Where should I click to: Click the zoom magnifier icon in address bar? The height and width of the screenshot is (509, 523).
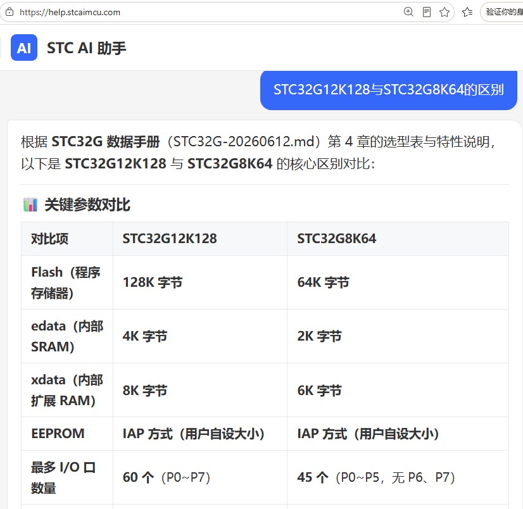click(x=408, y=12)
